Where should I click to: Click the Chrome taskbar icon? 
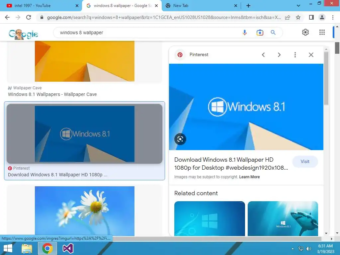(47, 248)
